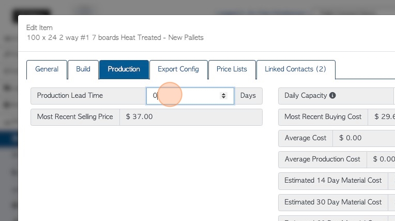Open the Build tab
Screen dimensions: 395x221
click(83, 69)
